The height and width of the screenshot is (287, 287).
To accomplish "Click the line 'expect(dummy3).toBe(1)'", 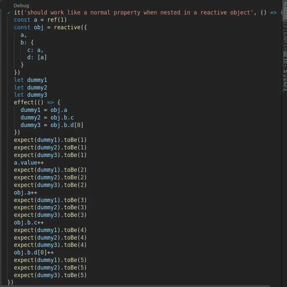I will coord(50,155).
